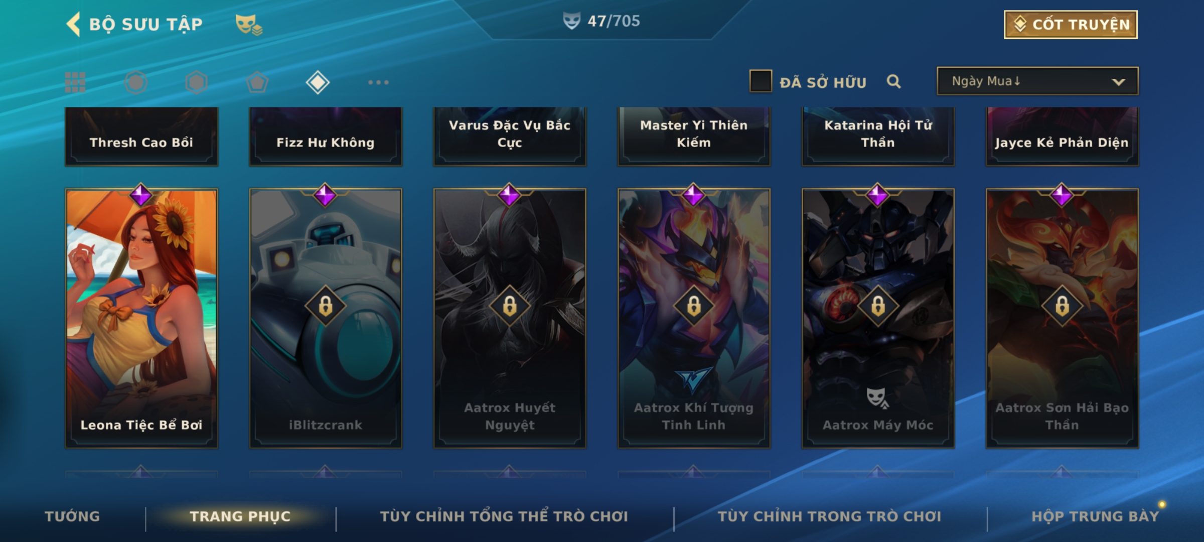The image size is (1204, 542).
Task: Open the Thresh Cao Bồi skin card
Action: (141, 136)
